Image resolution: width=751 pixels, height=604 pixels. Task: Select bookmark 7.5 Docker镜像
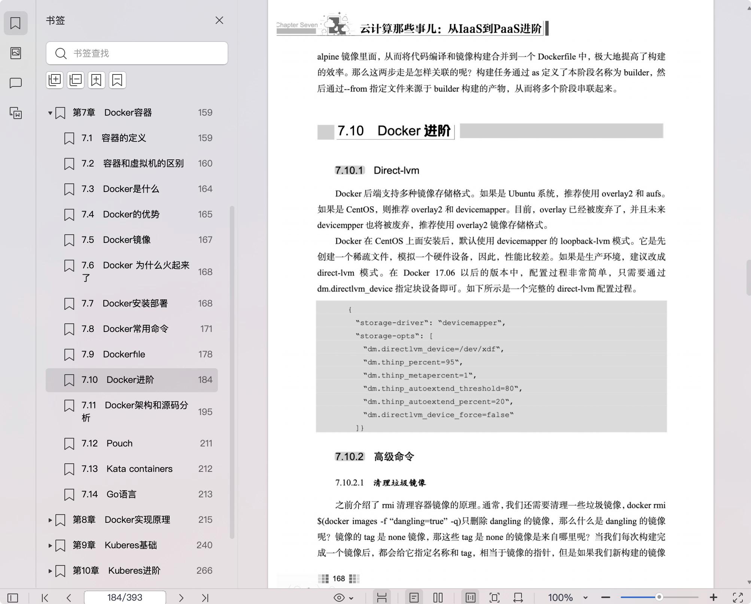point(132,240)
